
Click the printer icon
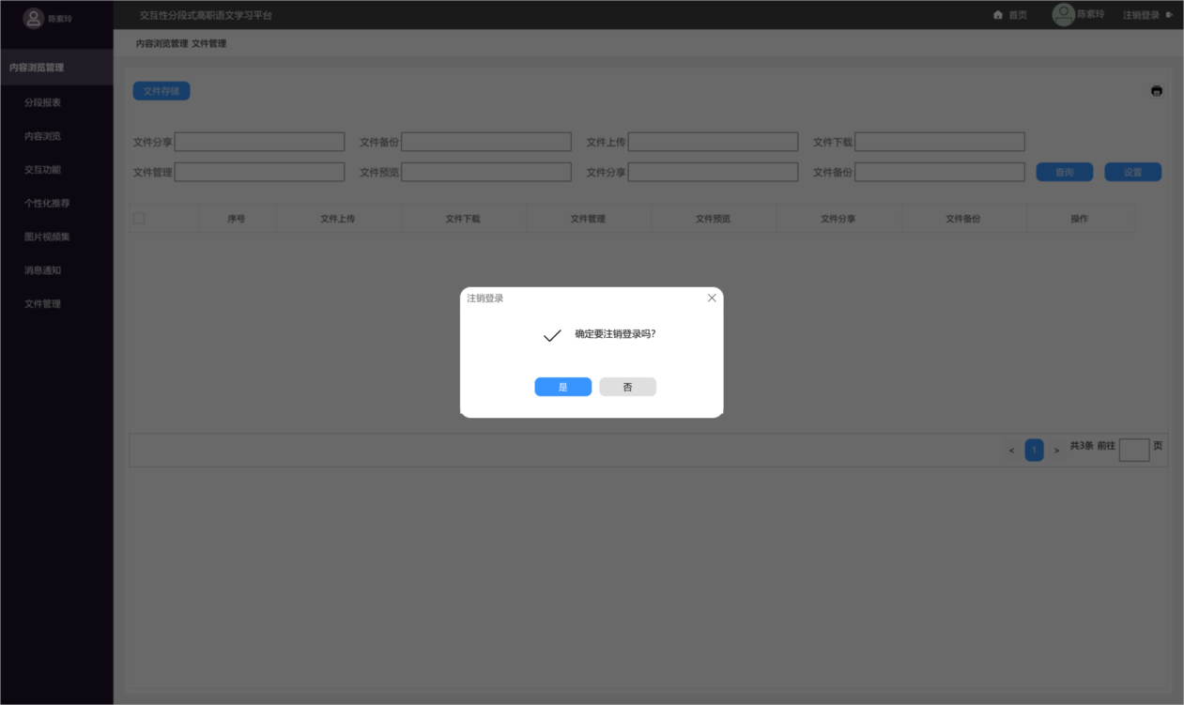pos(1156,91)
